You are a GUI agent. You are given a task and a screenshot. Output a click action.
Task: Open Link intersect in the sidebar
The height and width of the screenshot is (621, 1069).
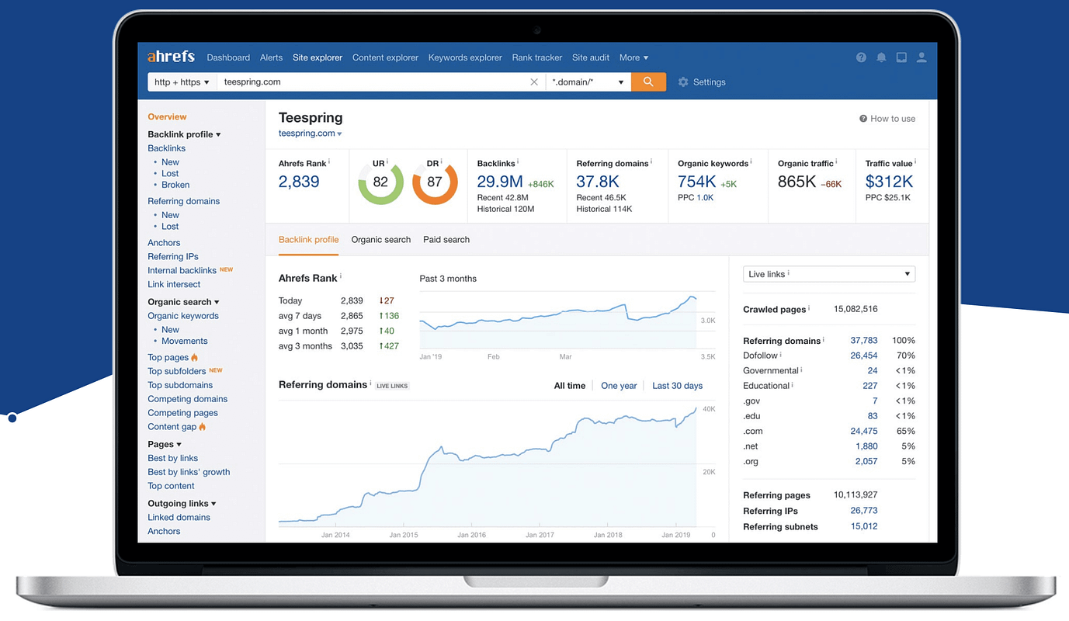[x=174, y=284]
